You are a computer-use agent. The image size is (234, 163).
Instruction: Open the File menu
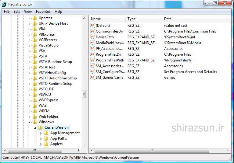pyautogui.click(x=7, y=12)
